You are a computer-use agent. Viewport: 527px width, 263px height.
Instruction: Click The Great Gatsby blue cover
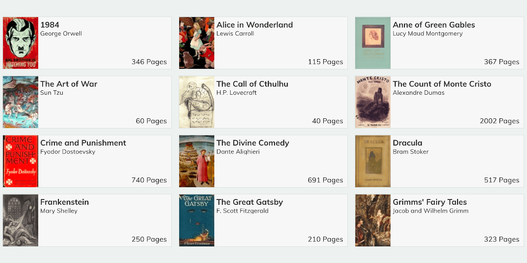[197, 220]
